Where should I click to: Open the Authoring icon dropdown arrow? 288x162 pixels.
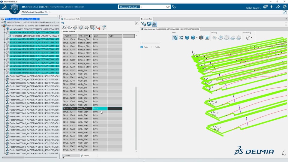[251, 38]
